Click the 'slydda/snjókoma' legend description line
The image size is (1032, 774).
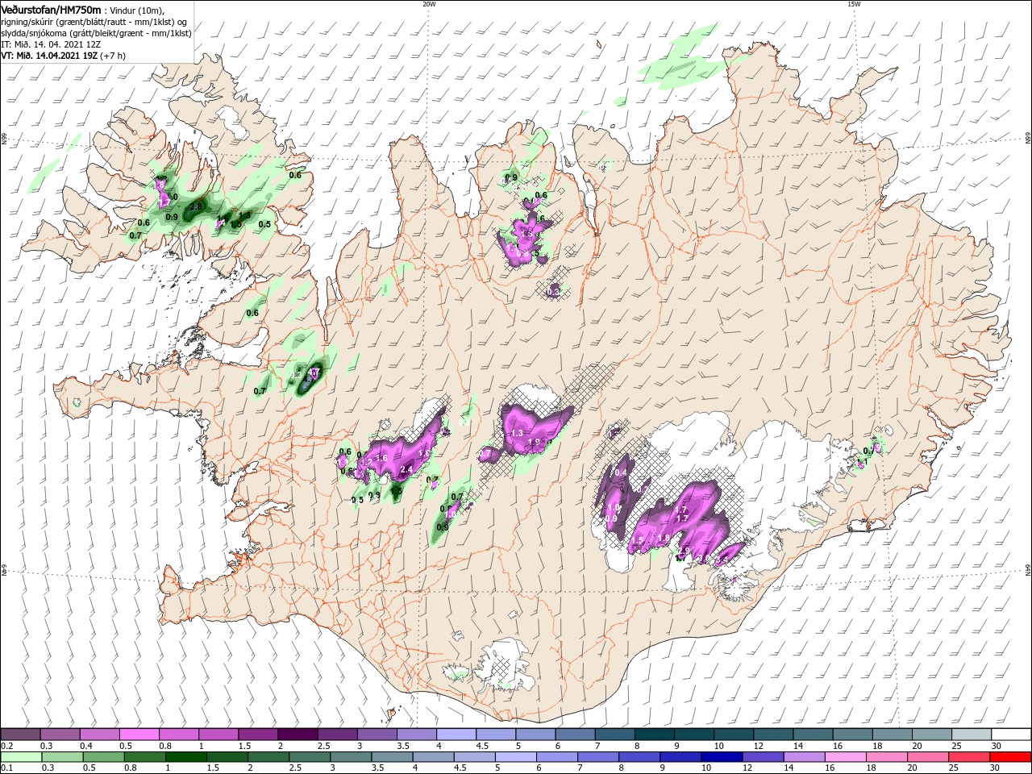tap(96, 32)
